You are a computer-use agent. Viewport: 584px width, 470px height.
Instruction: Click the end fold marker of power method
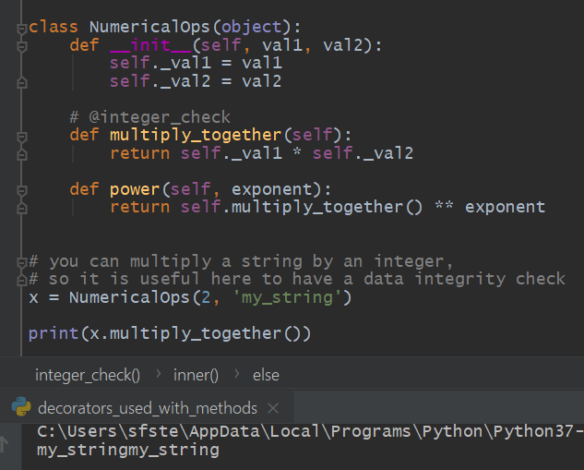tap(22, 207)
